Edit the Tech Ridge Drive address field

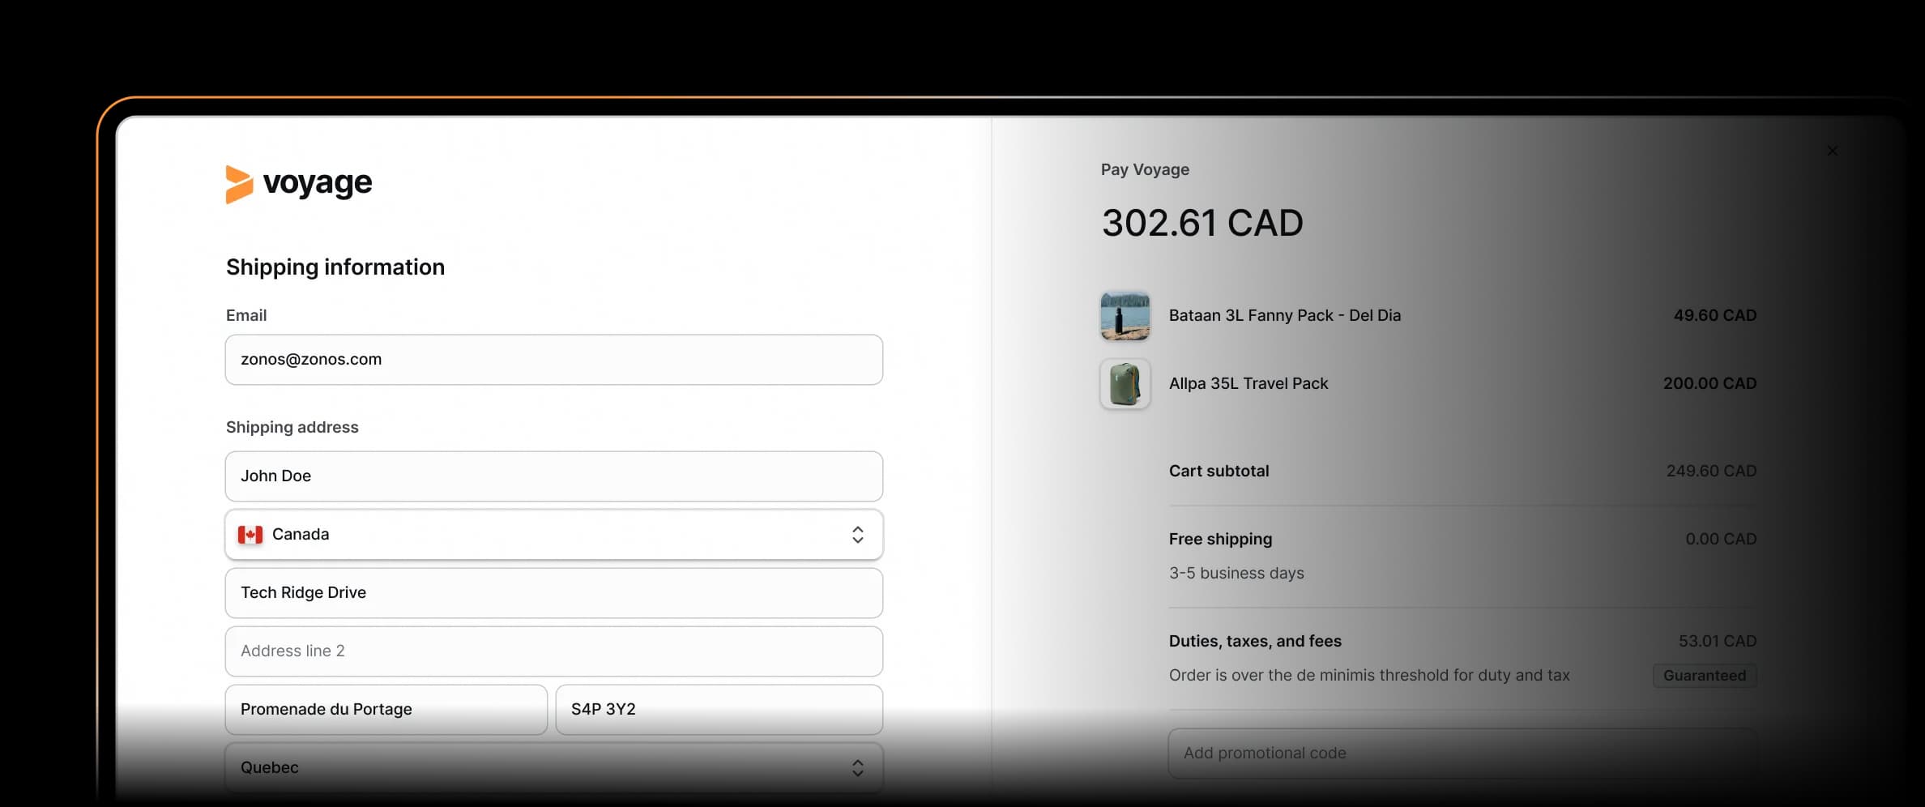point(553,593)
